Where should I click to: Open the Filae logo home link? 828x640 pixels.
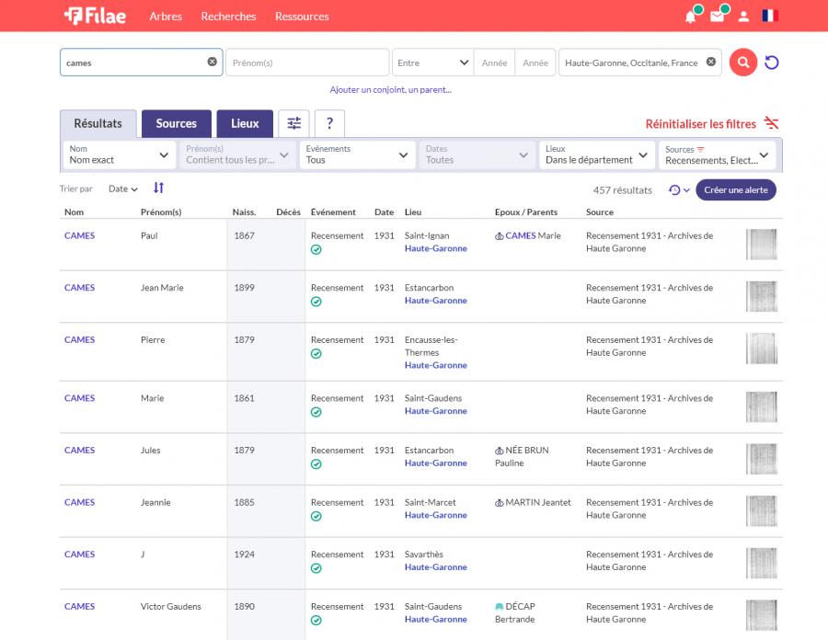95,16
